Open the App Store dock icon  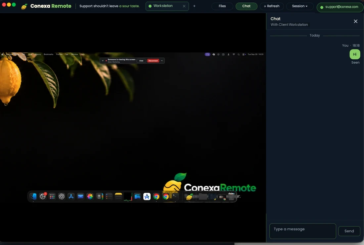pyautogui.click(x=71, y=196)
